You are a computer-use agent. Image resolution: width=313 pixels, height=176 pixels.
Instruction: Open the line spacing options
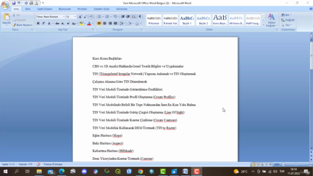point(122,23)
